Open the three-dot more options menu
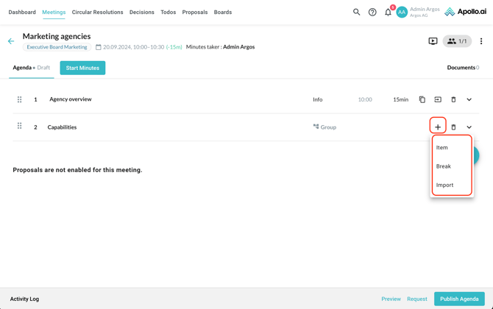This screenshot has height=309, width=493. click(481, 41)
